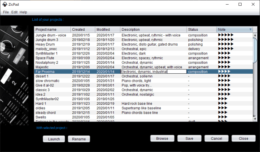Click the mixer image thumbnail on left

click(x=14, y=75)
